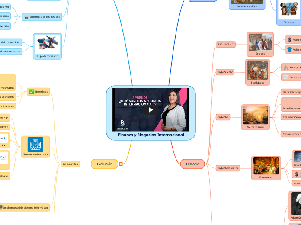Open the Fisiocratas painting thumbnail
This screenshot has height=225, width=301.
tap(266, 166)
